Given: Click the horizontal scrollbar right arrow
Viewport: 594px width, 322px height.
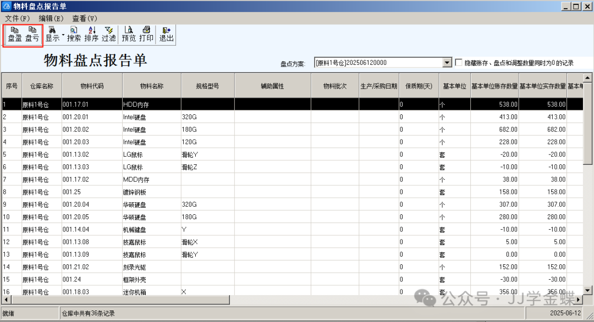Looking at the screenshot, I should tap(579, 299).
